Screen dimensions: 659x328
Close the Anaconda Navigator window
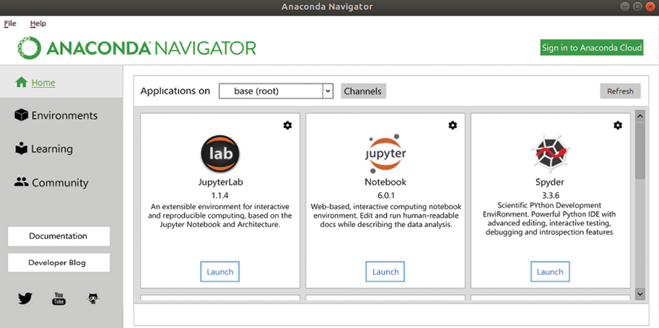(650, 6)
